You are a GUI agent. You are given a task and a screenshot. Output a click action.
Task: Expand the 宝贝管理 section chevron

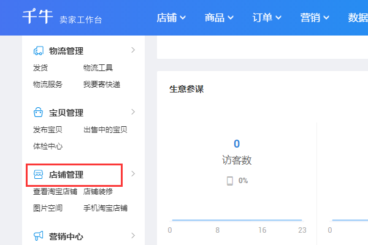(x=133, y=112)
